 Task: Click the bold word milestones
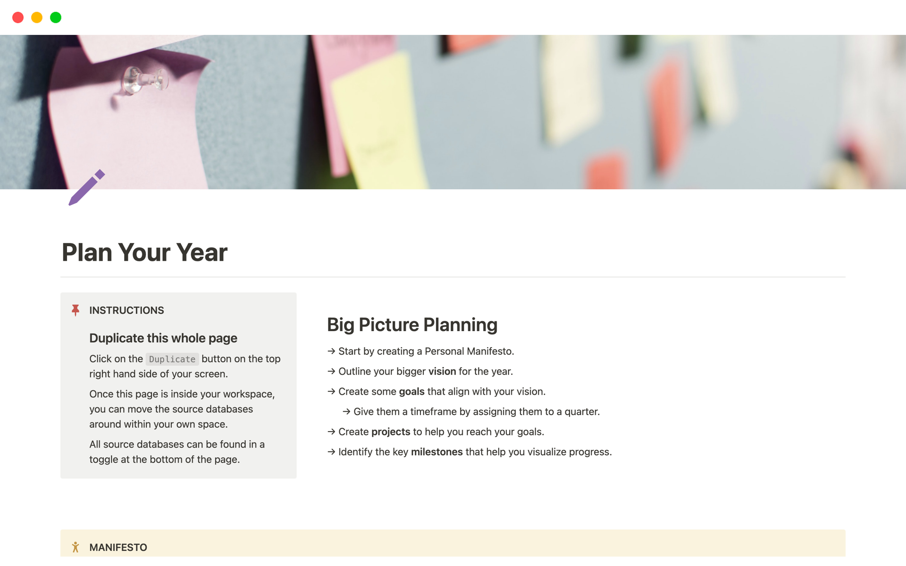[x=436, y=452]
